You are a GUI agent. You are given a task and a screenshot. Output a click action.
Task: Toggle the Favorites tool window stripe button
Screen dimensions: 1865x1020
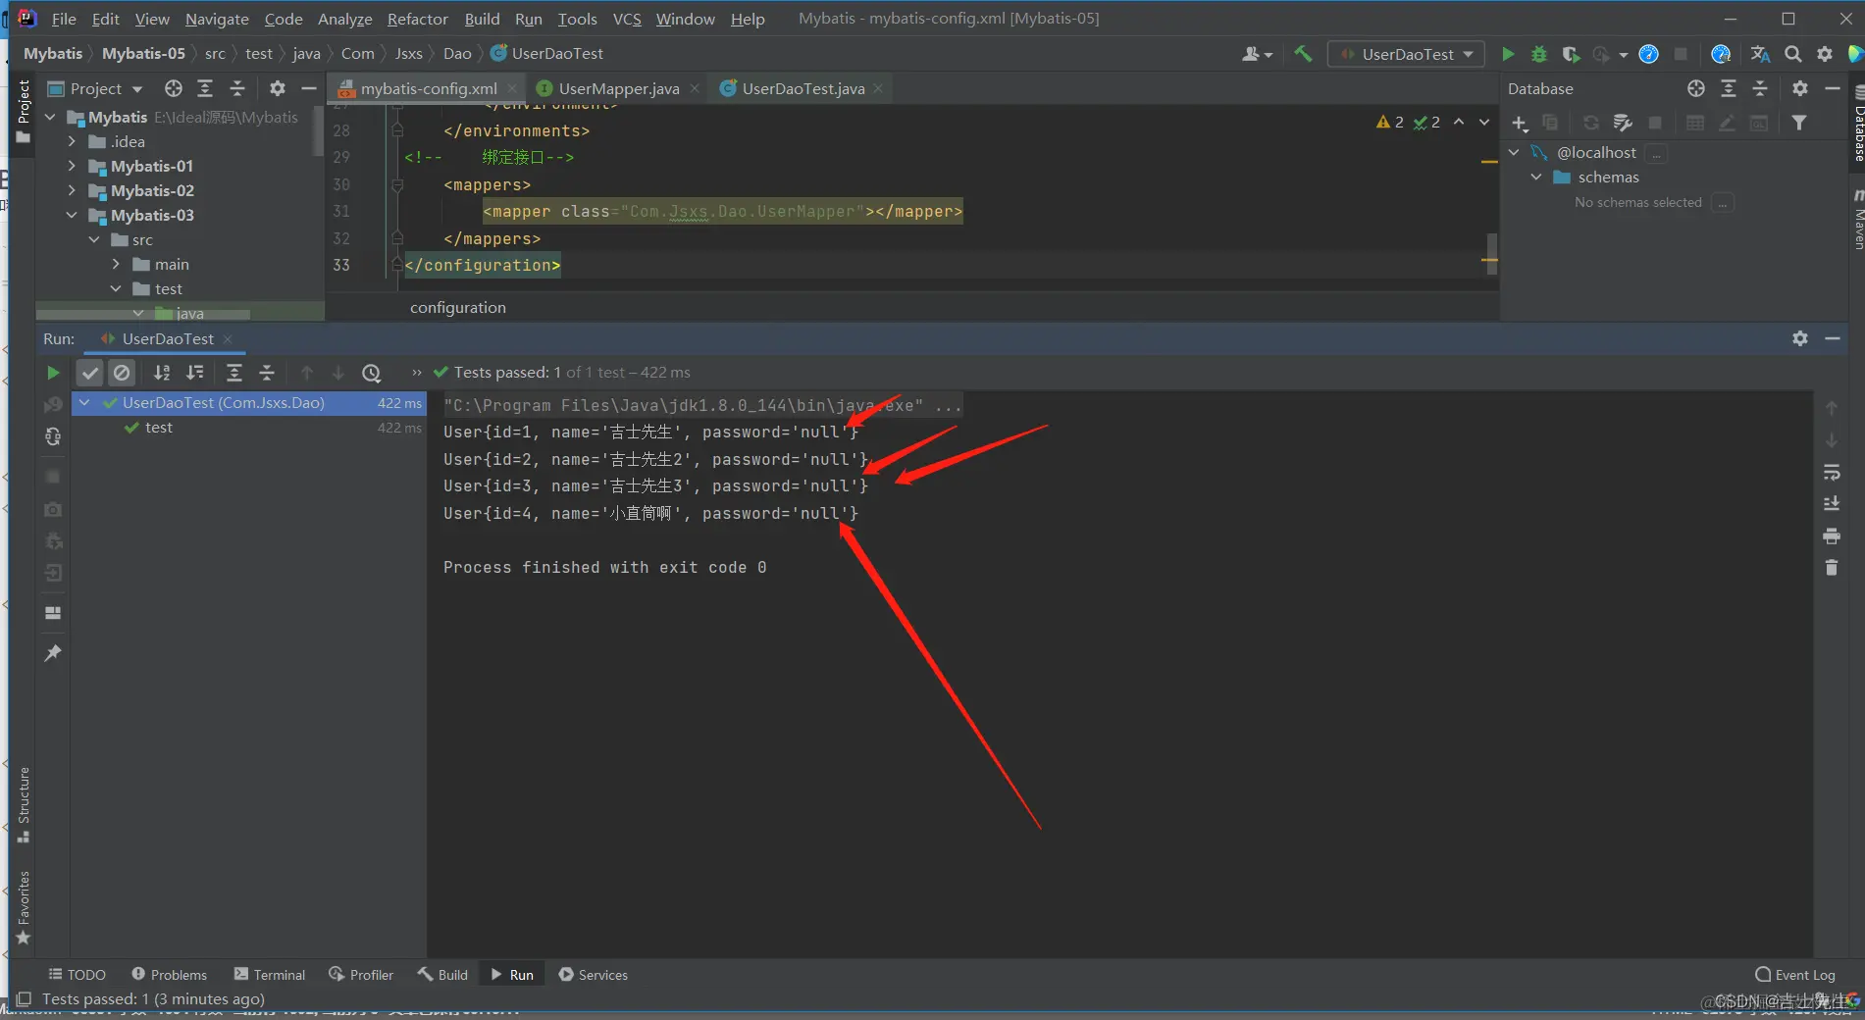point(24,908)
